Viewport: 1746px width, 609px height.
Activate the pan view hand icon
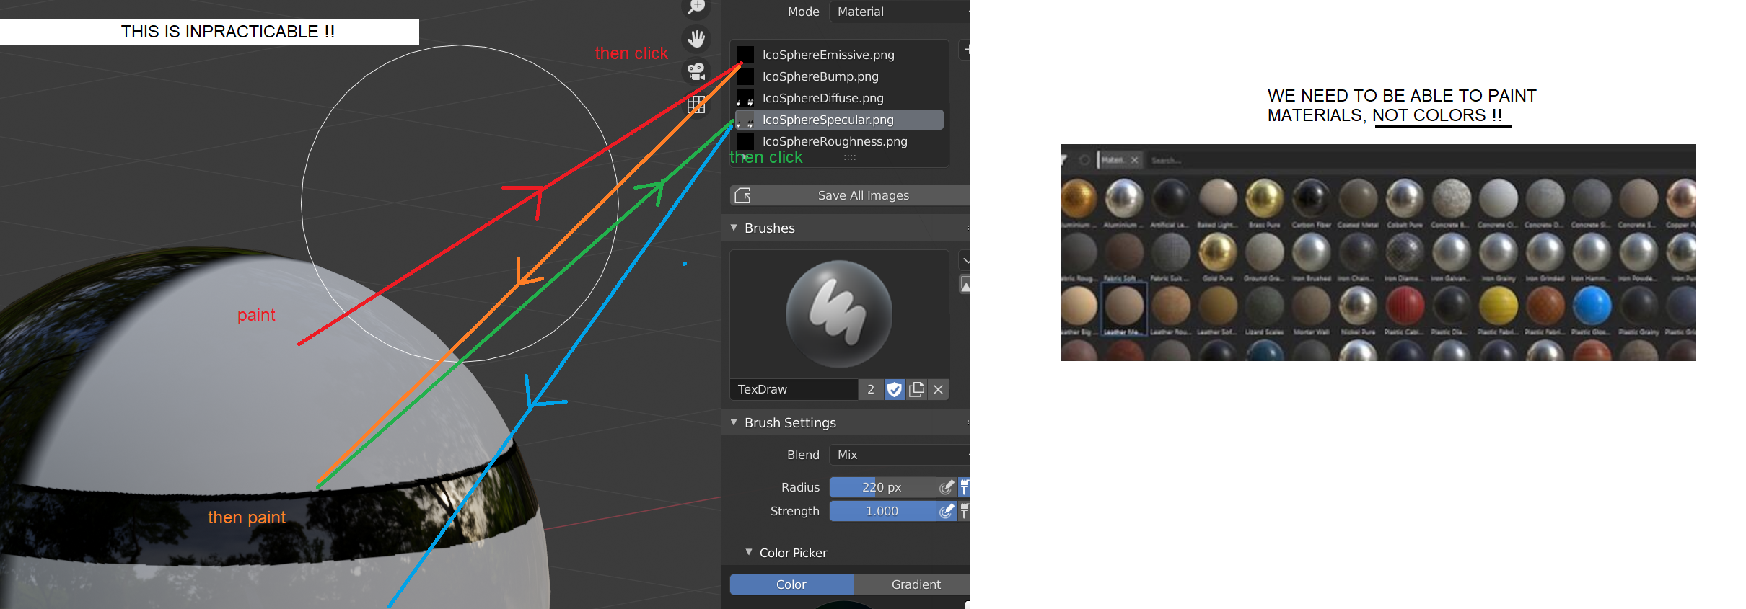696,38
